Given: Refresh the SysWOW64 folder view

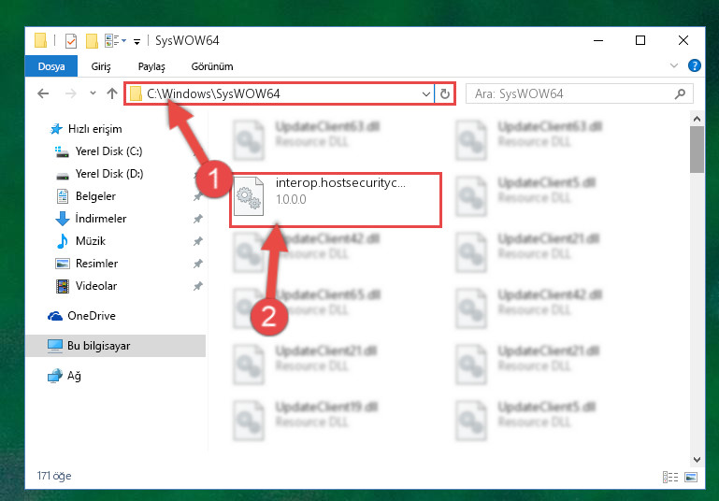Looking at the screenshot, I should click(x=445, y=94).
